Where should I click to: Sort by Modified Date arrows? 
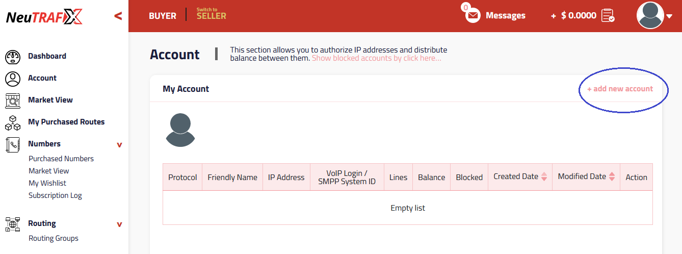pos(612,176)
